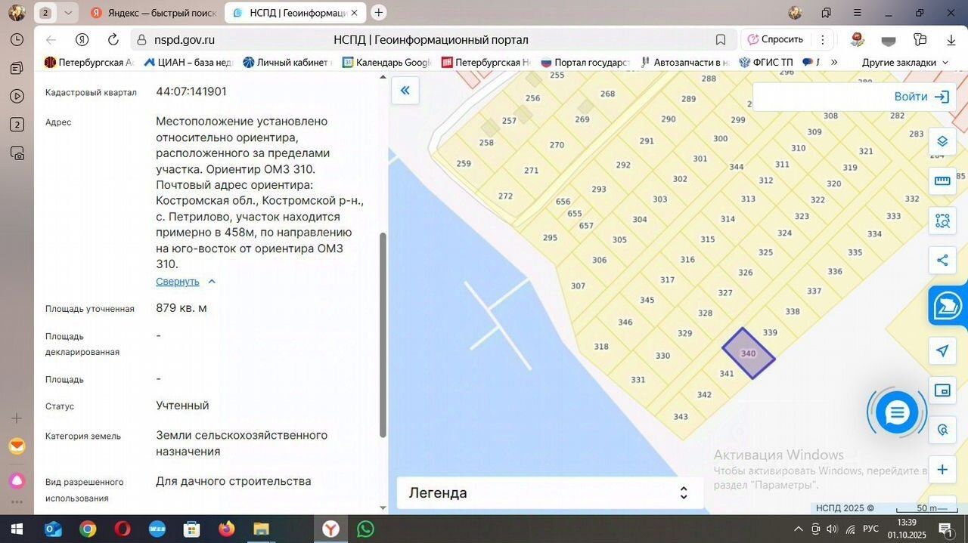Bookmark the current page in address bar
This screenshot has height=543, width=968.
tap(721, 40)
